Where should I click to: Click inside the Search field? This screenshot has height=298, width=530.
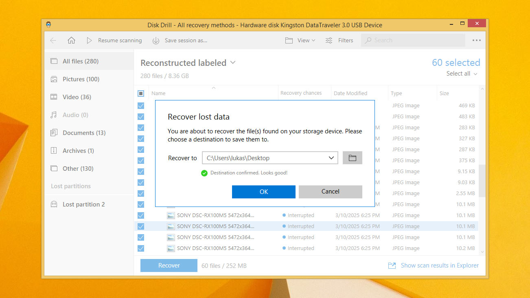click(412, 40)
